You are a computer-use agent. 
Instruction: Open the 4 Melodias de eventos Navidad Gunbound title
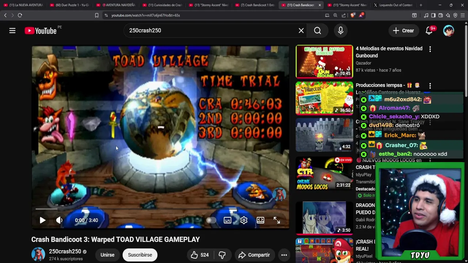(x=389, y=52)
